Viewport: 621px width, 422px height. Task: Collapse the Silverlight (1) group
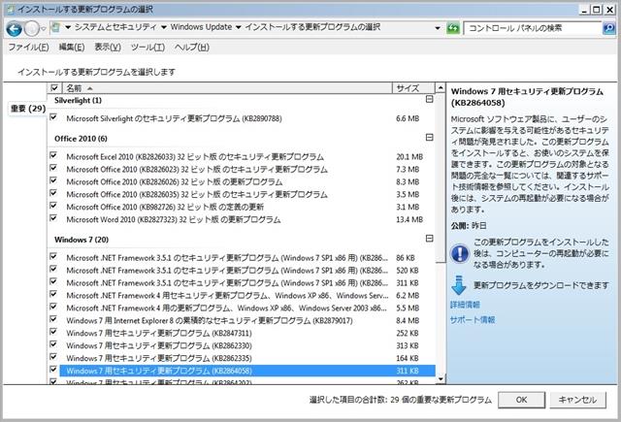click(x=429, y=99)
